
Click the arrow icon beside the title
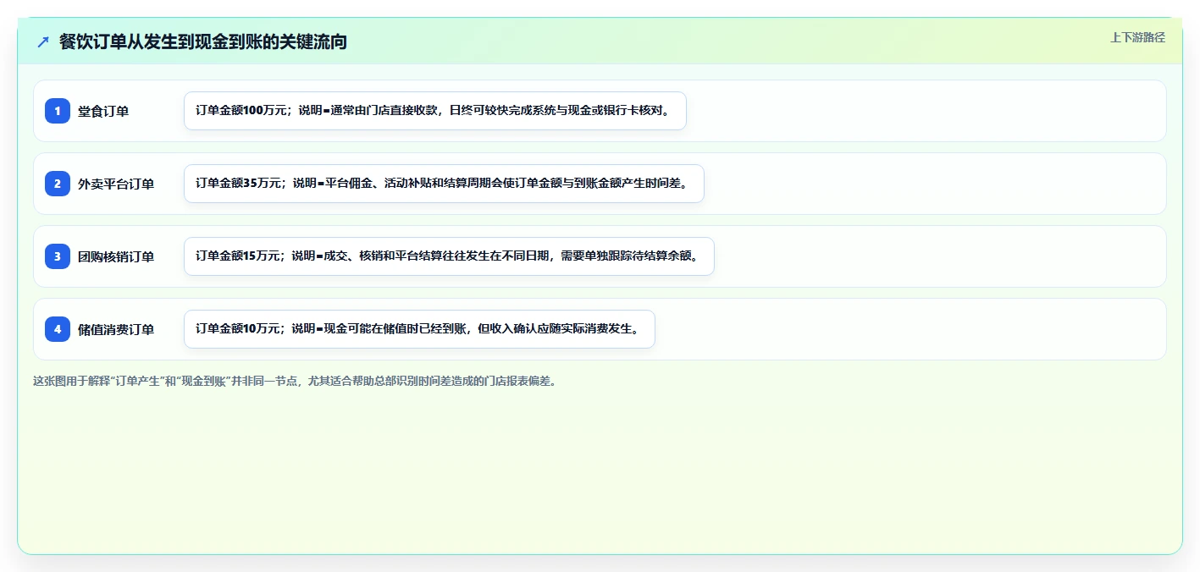click(x=43, y=41)
